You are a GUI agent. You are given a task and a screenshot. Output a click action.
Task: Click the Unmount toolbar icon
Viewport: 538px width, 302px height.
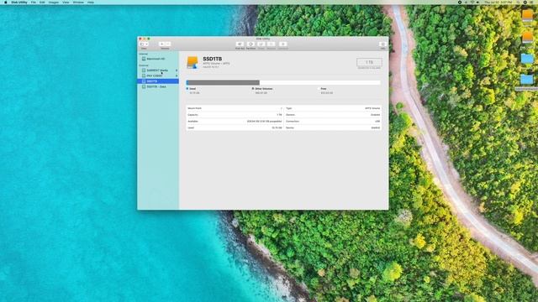(282, 44)
